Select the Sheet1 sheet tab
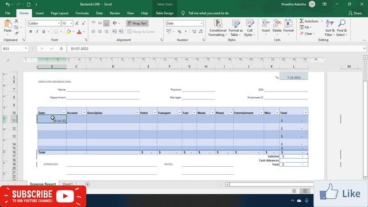This screenshot has height=207, width=368. tap(67, 184)
